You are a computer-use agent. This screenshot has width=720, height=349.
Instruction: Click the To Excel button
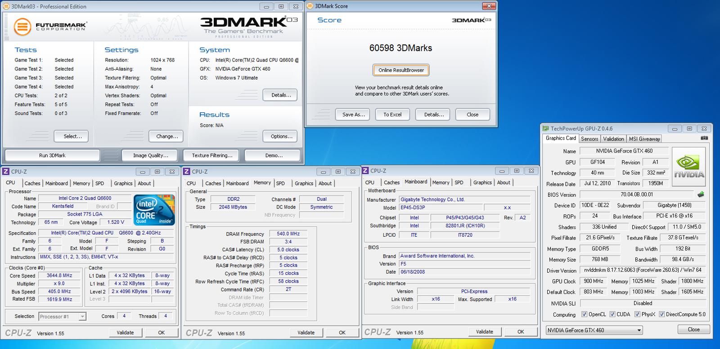point(392,115)
